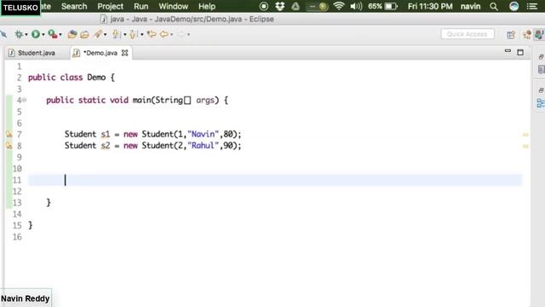Click warning marker on line 7
This screenshot has height=307, width=545.
(9, 135)
